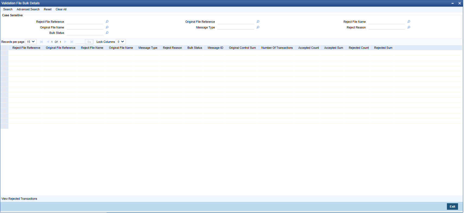Open the Records per page dropdown
The width and height of the screenshot is (464, 213).
pyautogui.click(x=31, y=42)
